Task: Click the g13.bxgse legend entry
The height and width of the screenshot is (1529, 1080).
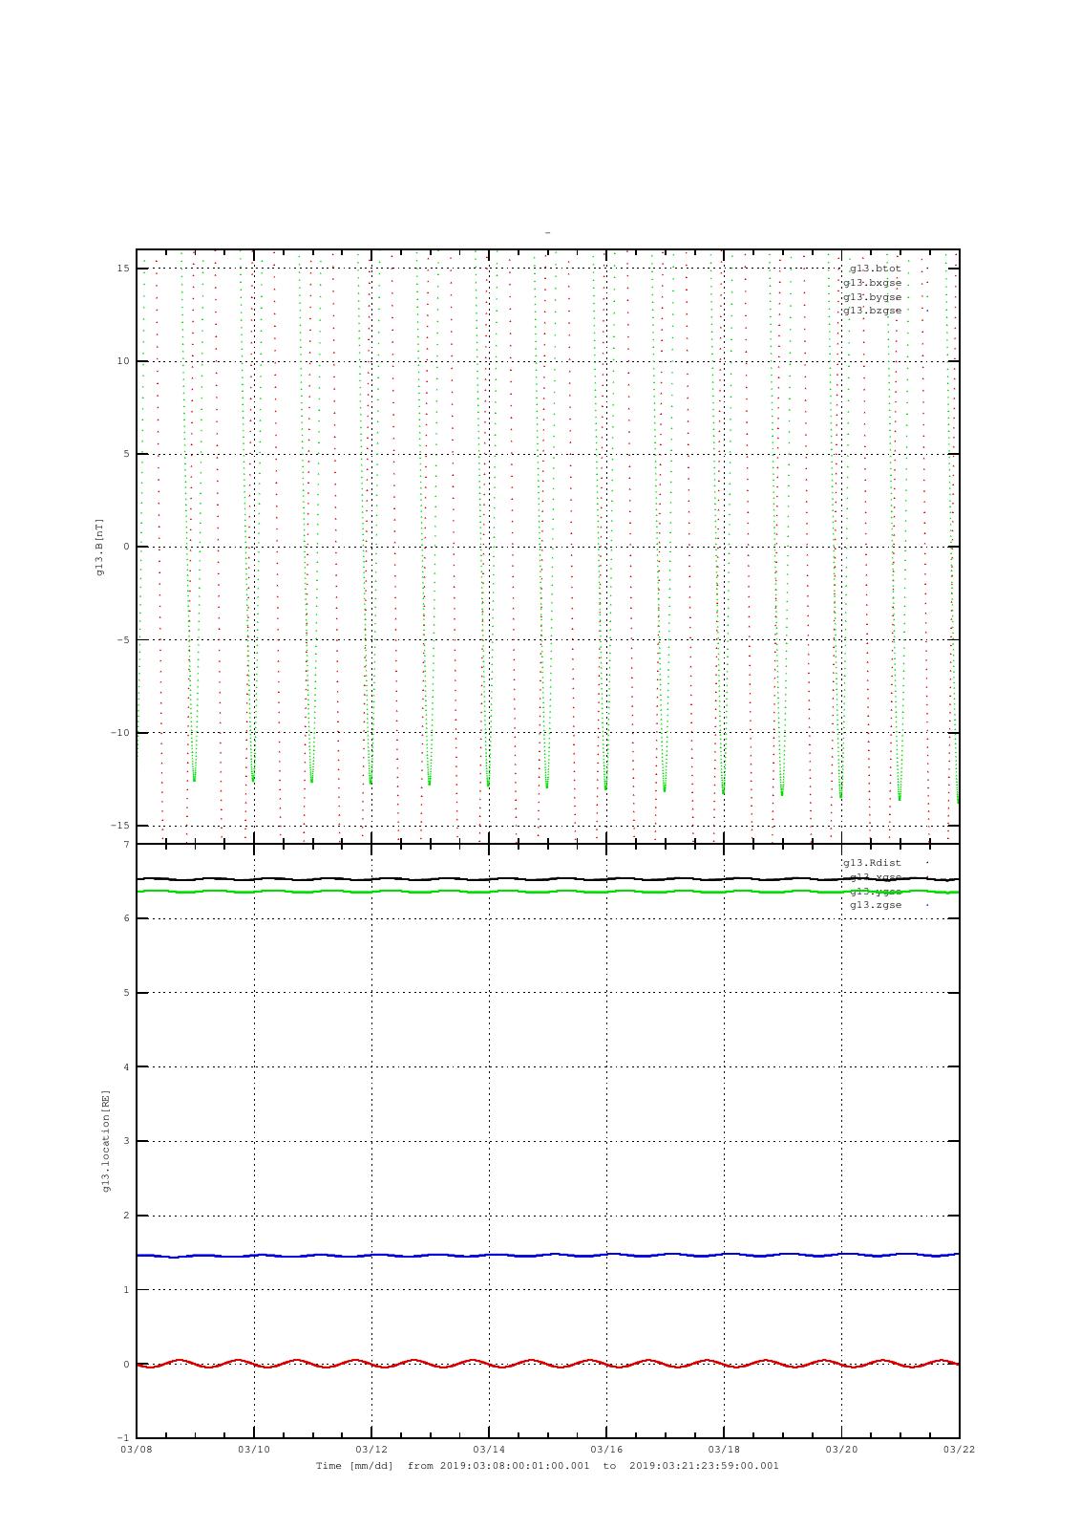Action: [871, 283]
